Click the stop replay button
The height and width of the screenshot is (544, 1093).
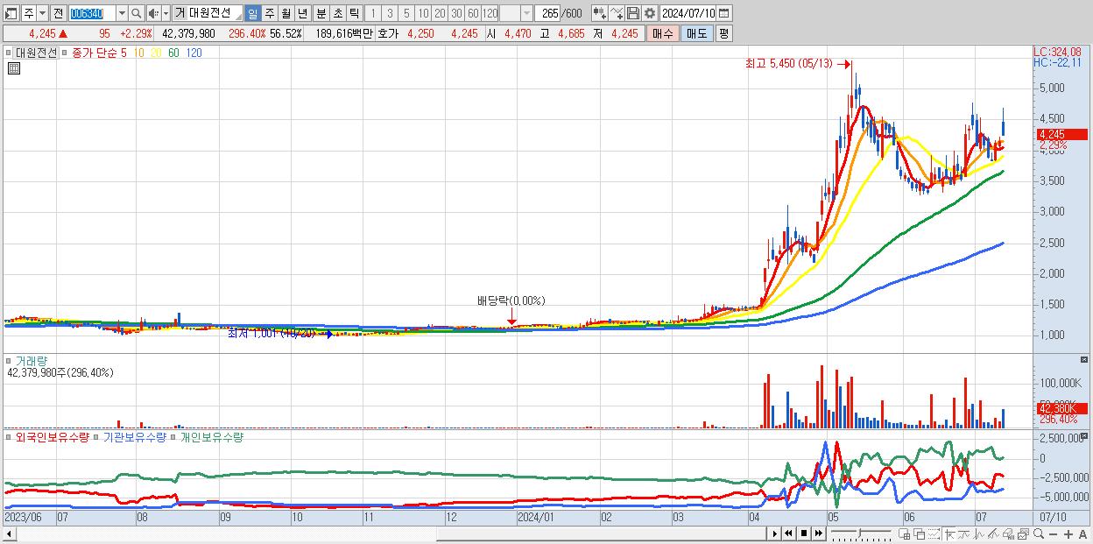803,533
